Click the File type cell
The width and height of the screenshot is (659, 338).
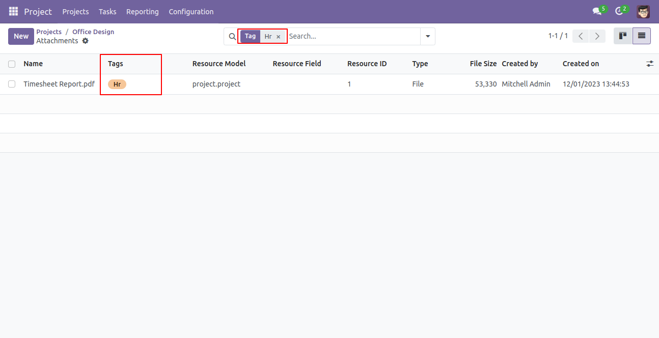click(418, 84)
